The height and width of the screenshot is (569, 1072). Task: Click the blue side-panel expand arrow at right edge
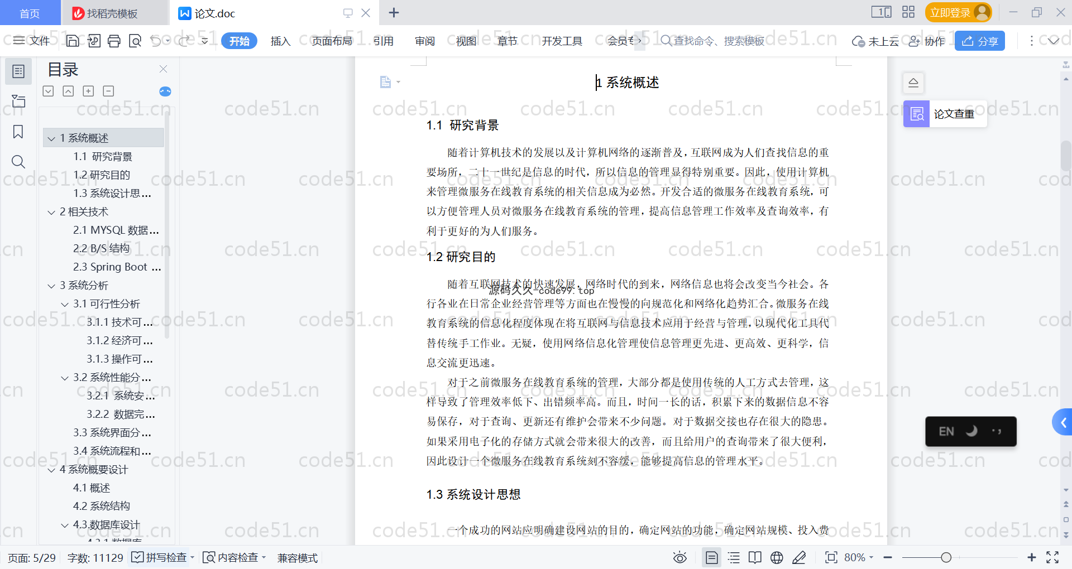(x=1063, y=423)
